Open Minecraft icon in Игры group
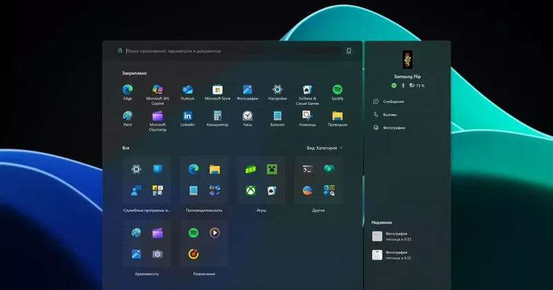 click(x=272, y=169)
